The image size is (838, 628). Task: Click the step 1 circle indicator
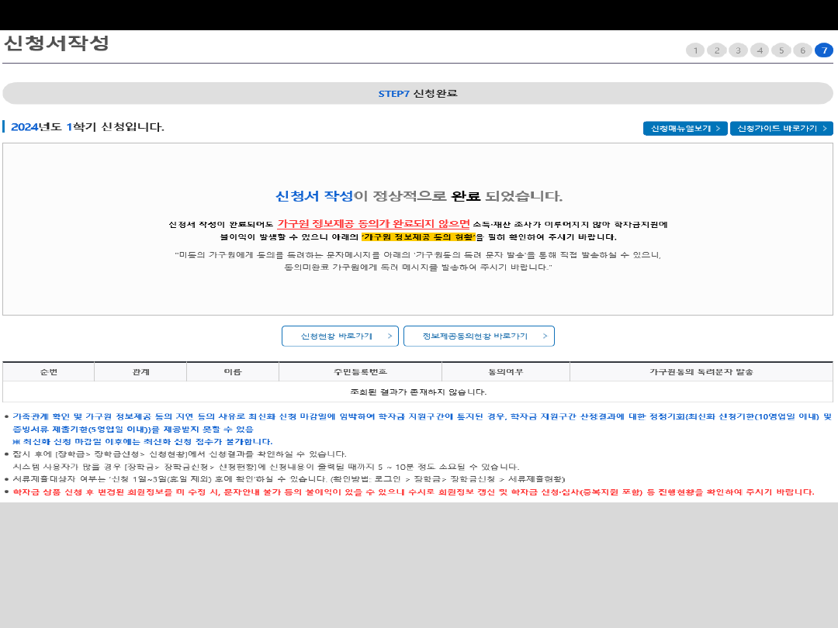coord(695,50)
